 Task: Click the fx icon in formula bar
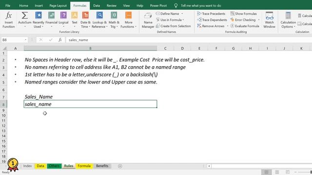click(x=60, y=40)
